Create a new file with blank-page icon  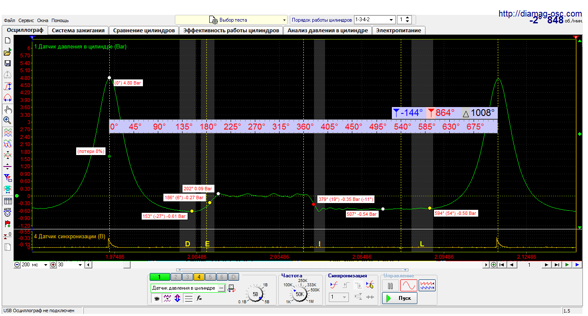click(x=7, y=40)
